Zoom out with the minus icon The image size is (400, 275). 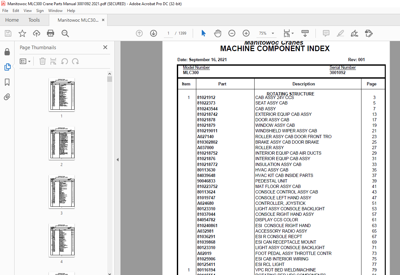[x=232, y=33]
